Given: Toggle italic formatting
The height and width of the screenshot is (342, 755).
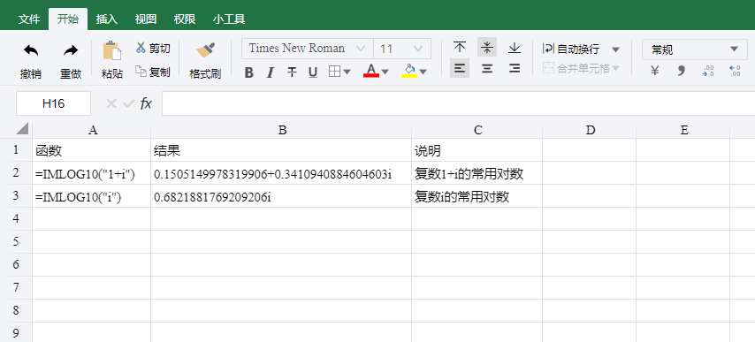Looking at the screenshot, I should (x=271, y=72).
